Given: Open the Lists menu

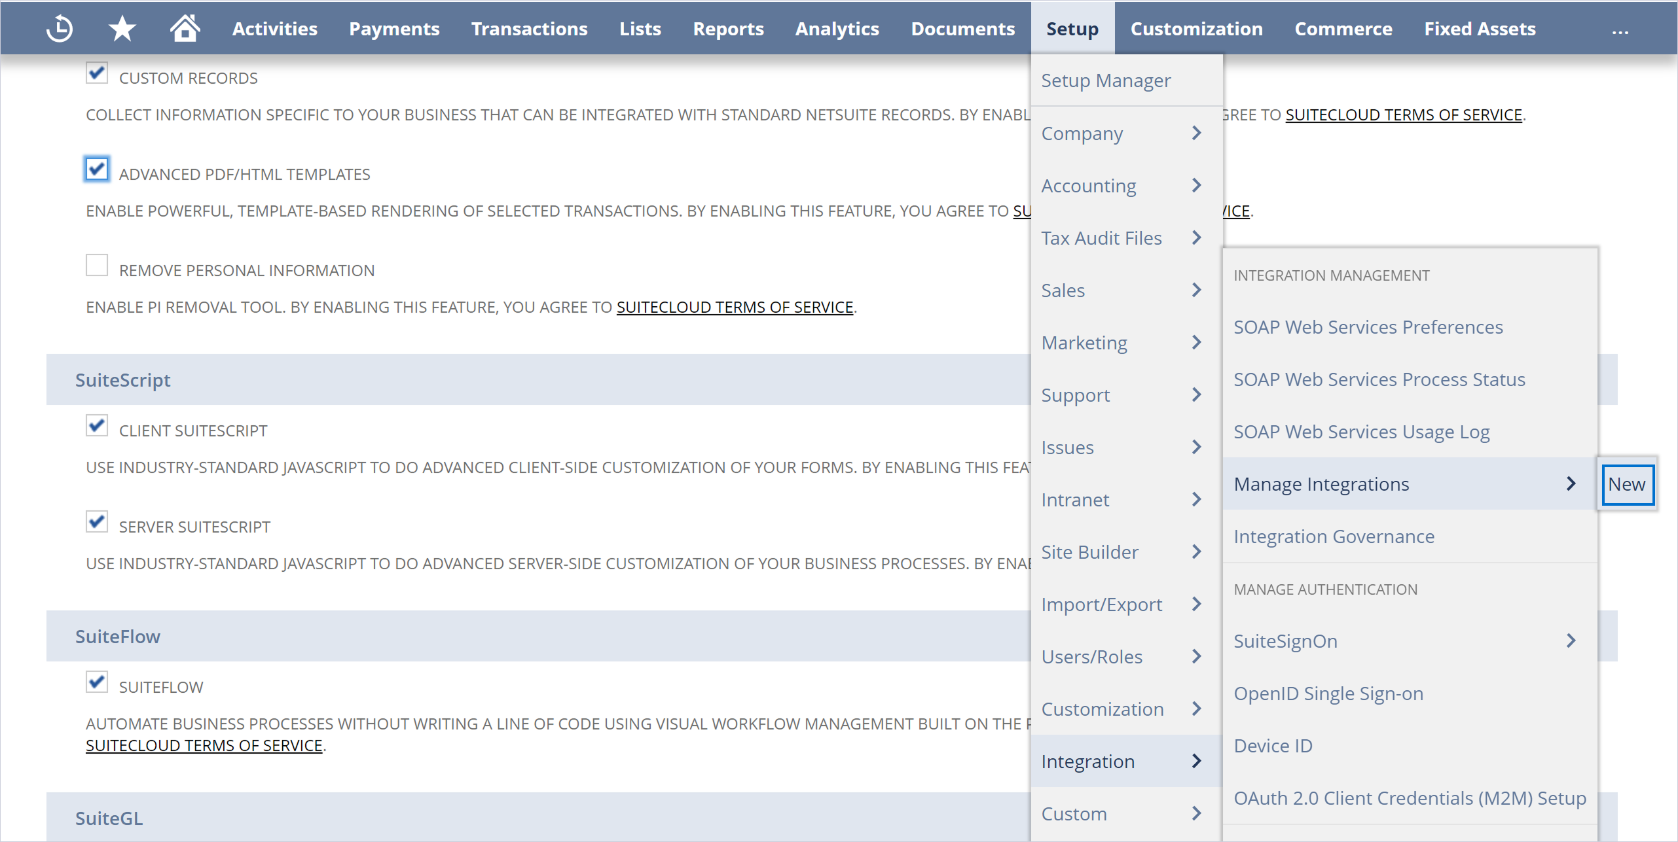Looking at the screenshot, I should (x=640, y=29).
